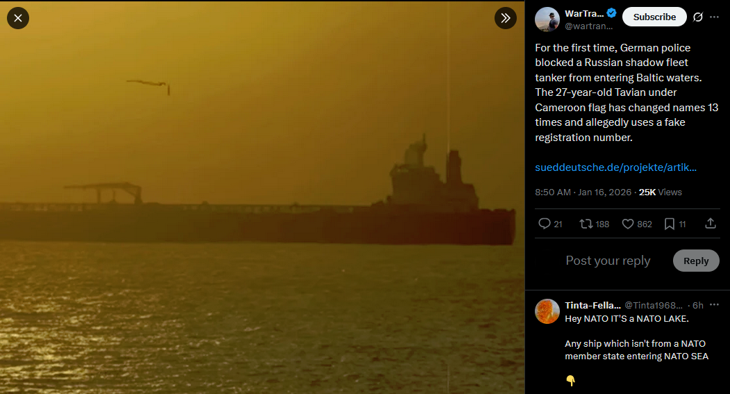The height and width of the screenshot is (394, 730).
Task: Click the Grok explain post icon
Action: pyautogui.click(x=697, y=17)
